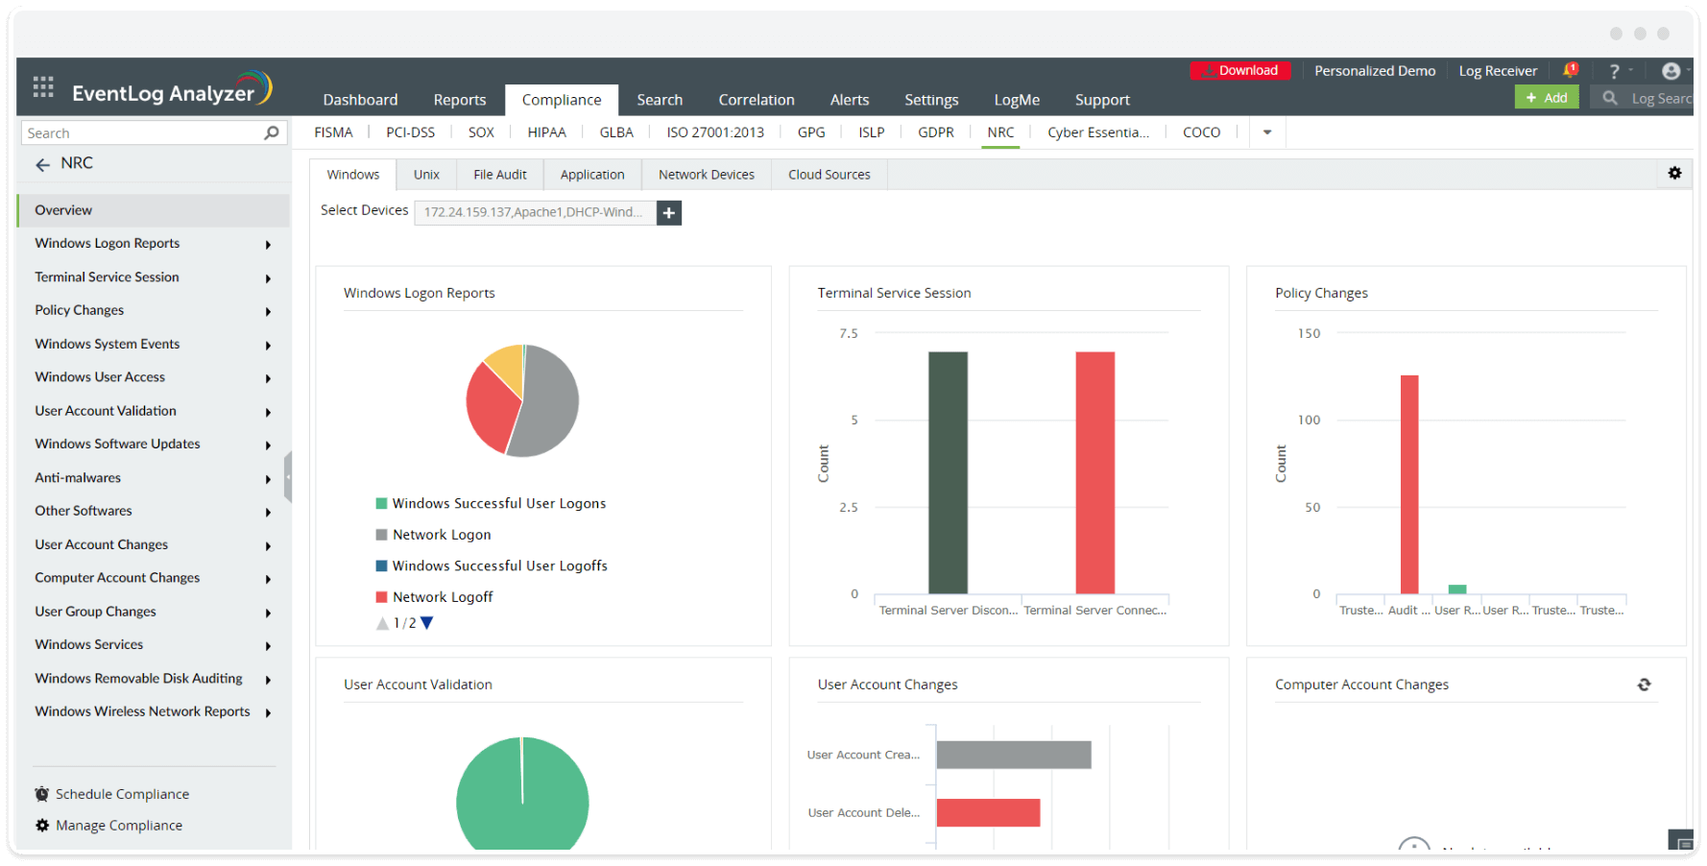Viewport: 1707px width, 866px height.
Task: Open the Select Devices dropdown field
Action: pyautogui.click(x=535, y=212)
